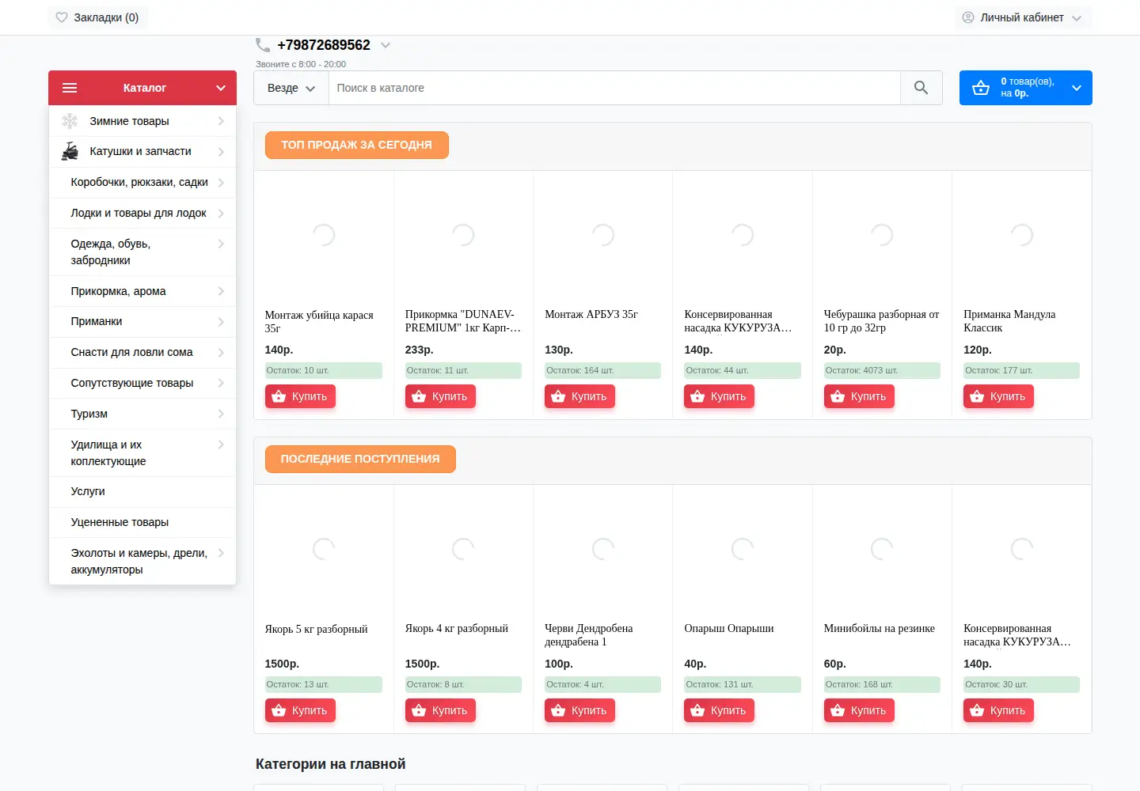Open Личный кабинет dropdown

coord(1022,17)
